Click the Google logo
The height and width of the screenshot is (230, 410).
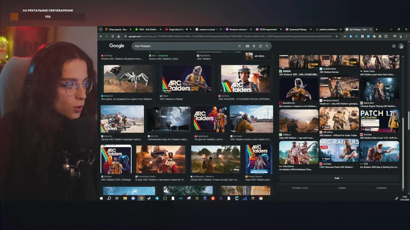click(x=117, y=46)
